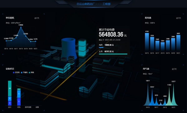Select the 04/21 data point on 单位能耗 chart
Viewport: 187px width, 113px height.
[x=36, y=41]
